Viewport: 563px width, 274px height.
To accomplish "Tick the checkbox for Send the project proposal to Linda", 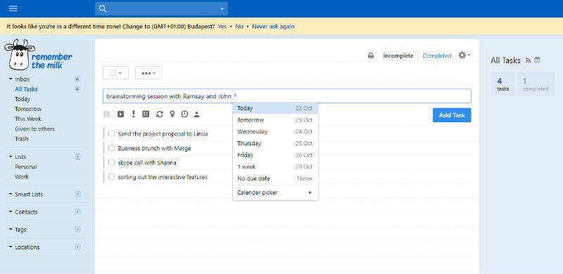I will [111, 133].
